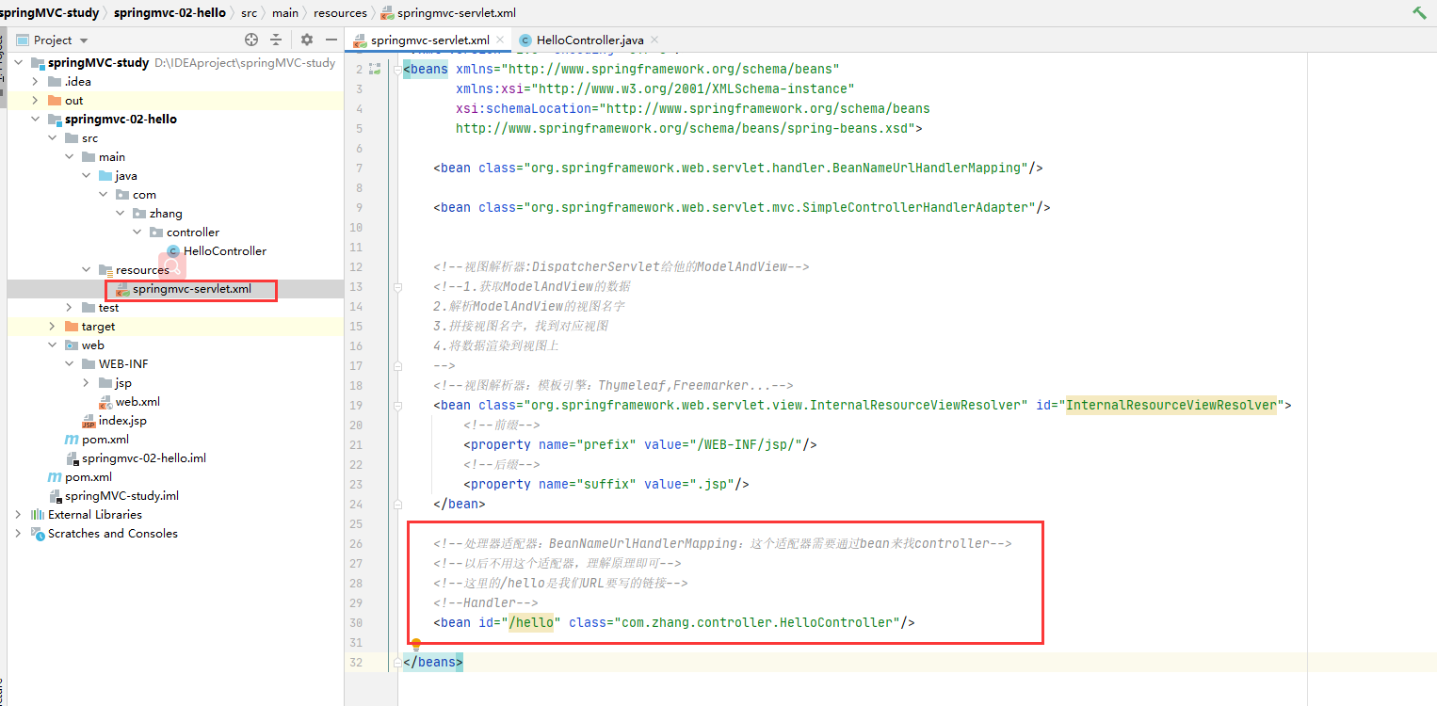
Task: Hide the Project tool window
Action: [331, 40]
